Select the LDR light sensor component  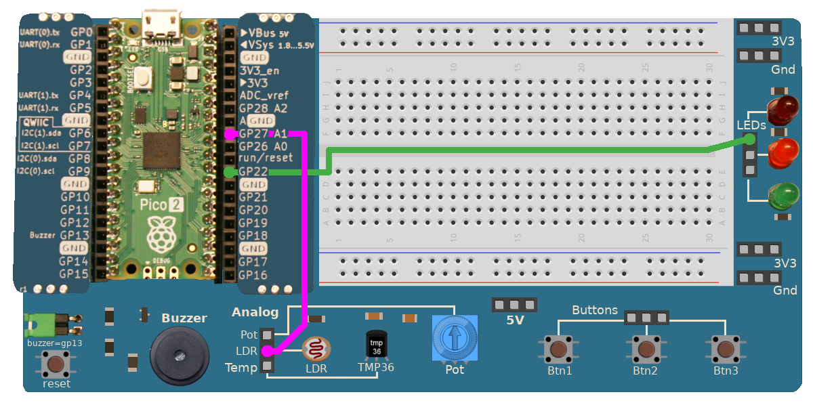click(x=316, y=349)
